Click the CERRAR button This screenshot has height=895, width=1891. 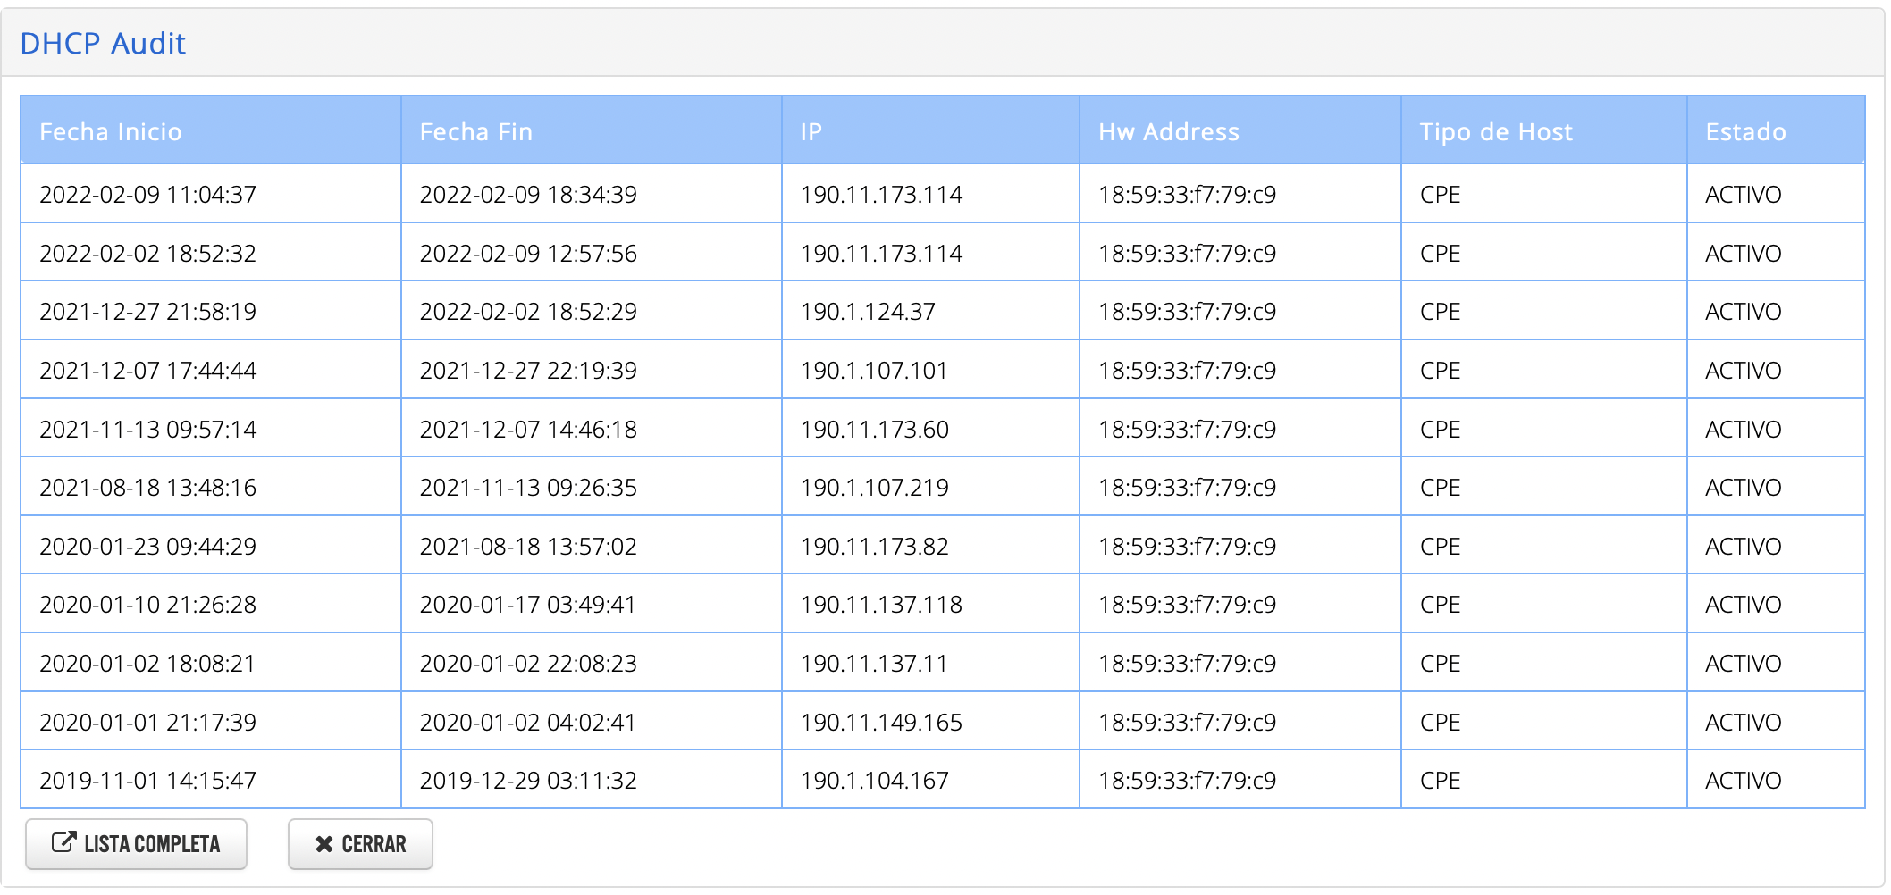pos(360,843)
